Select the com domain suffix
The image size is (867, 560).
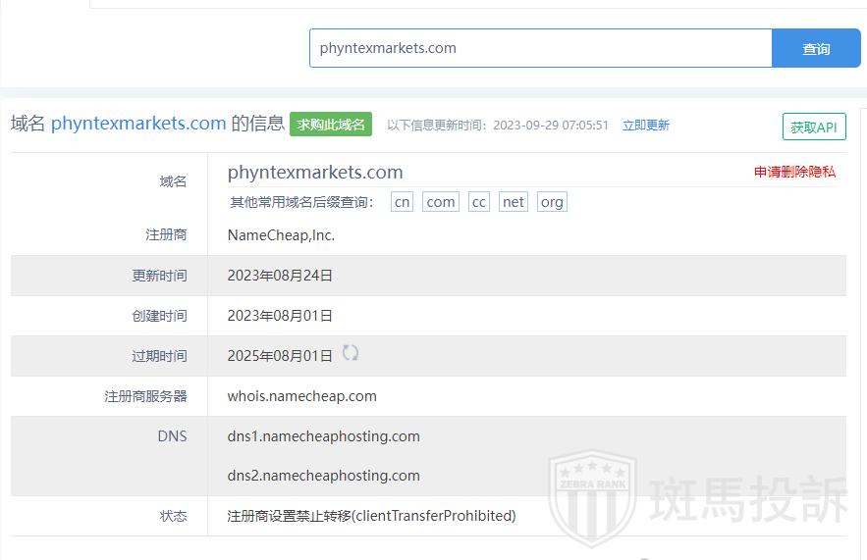point(441,202)
